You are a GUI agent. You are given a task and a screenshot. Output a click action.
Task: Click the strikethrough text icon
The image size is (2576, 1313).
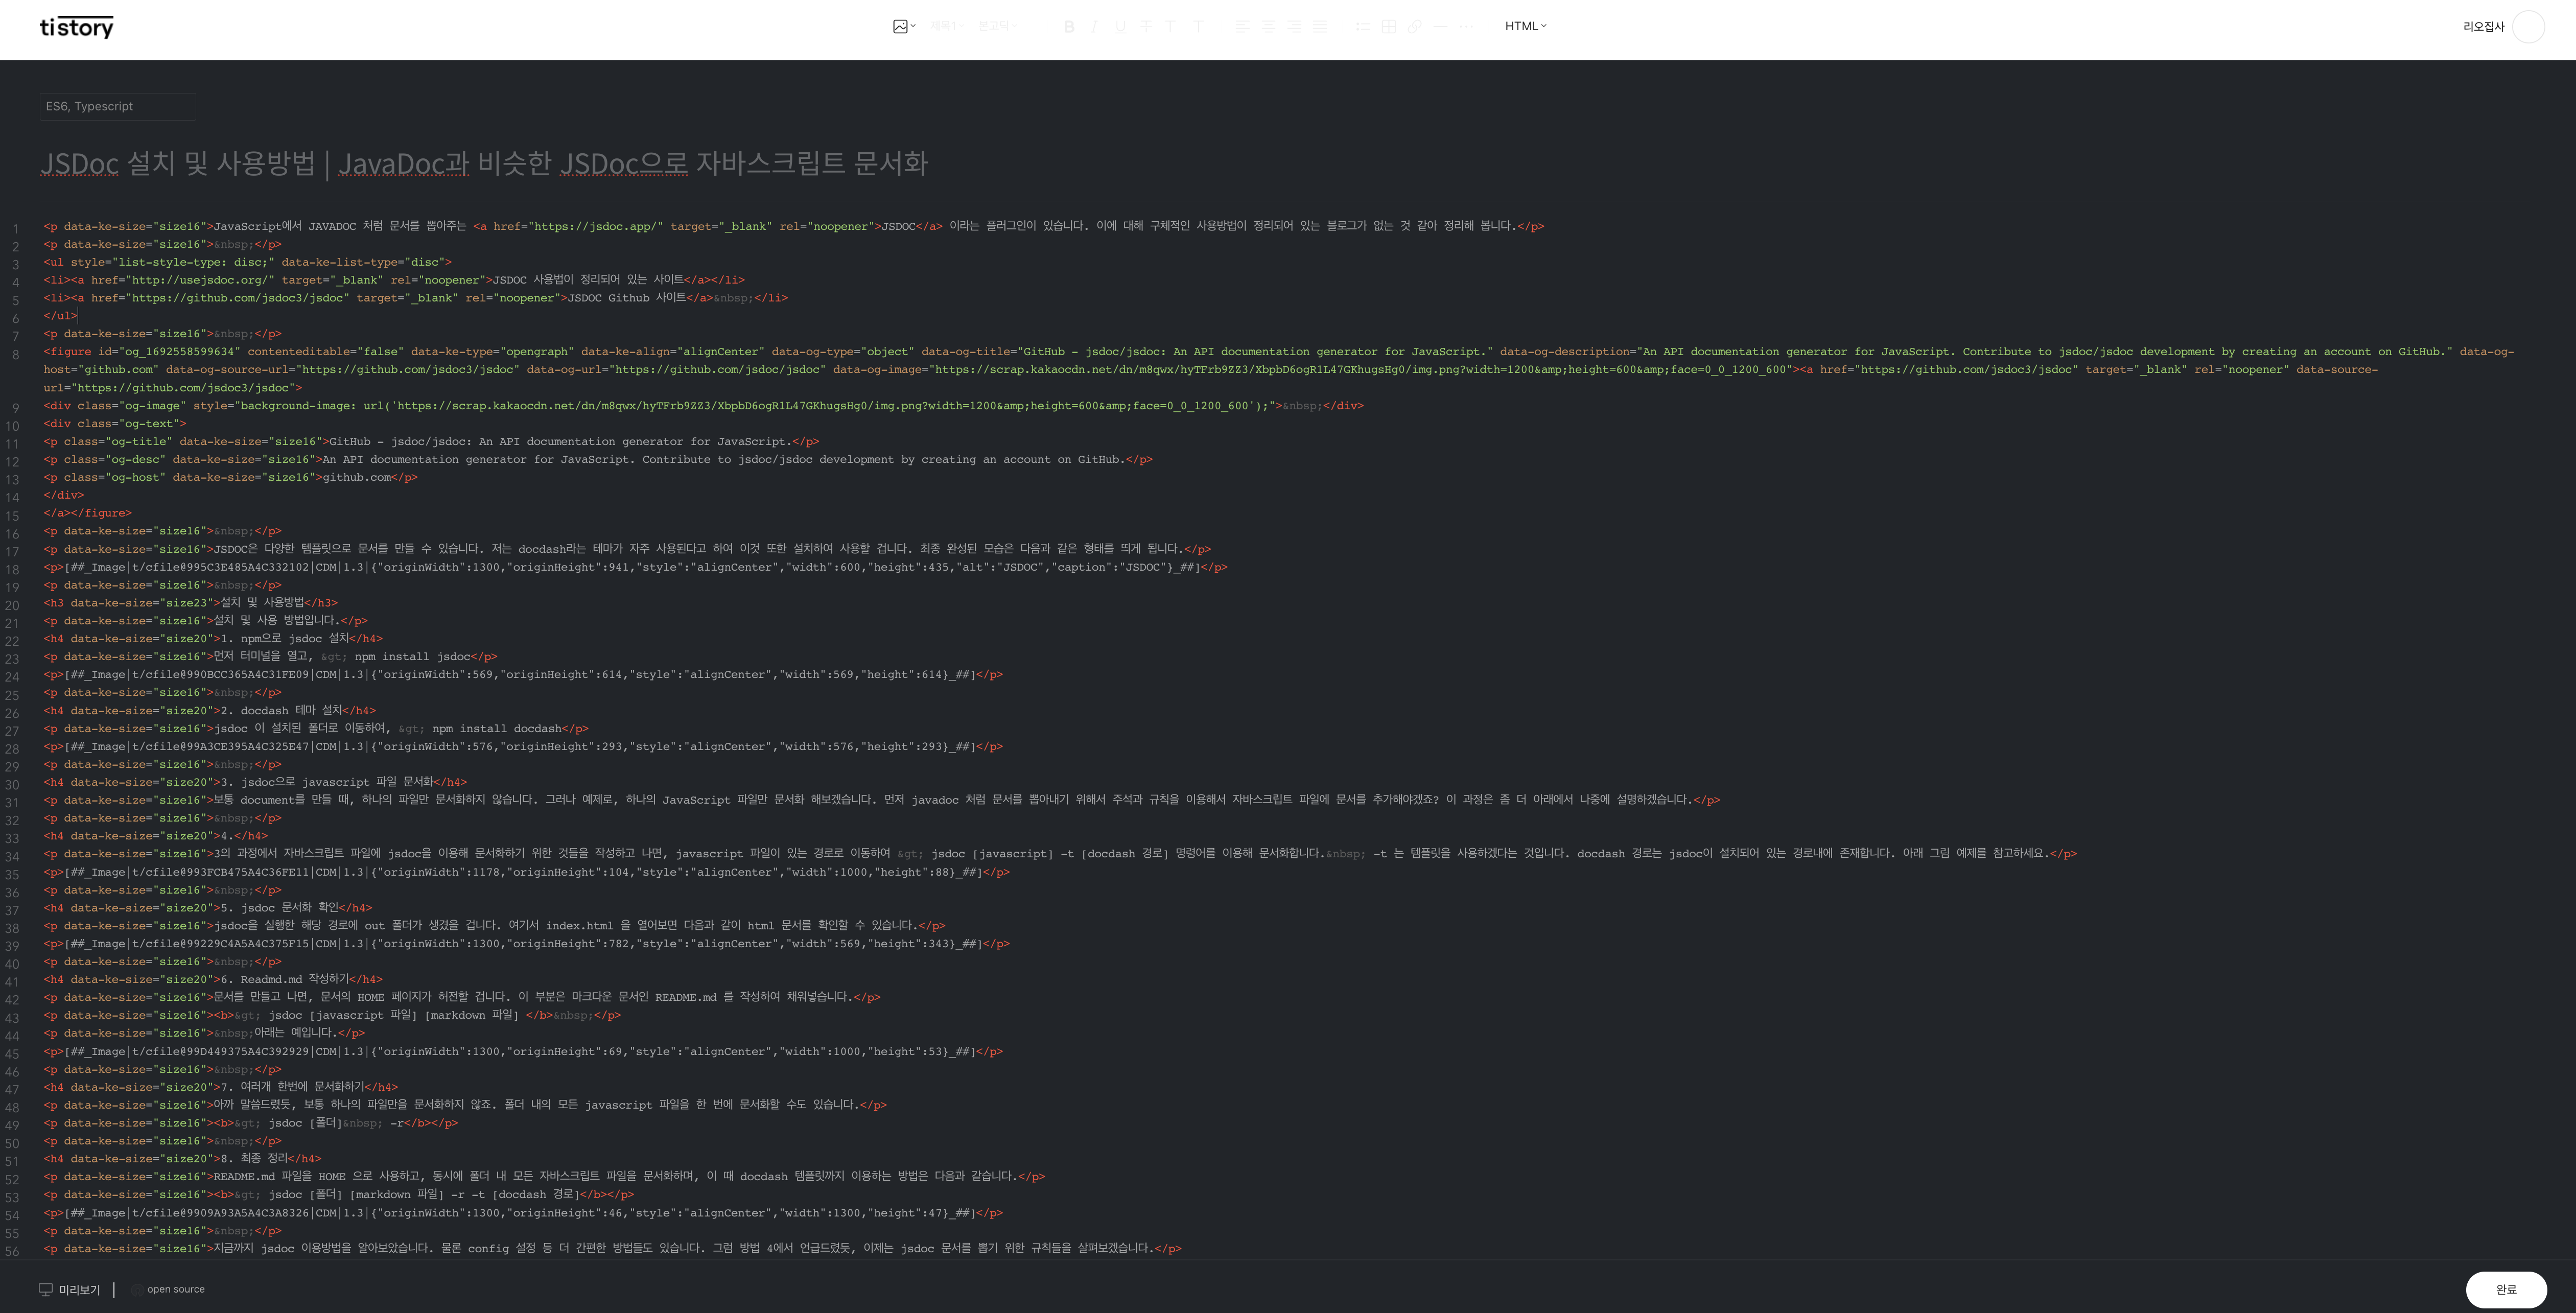click(x=1145, y=26)
